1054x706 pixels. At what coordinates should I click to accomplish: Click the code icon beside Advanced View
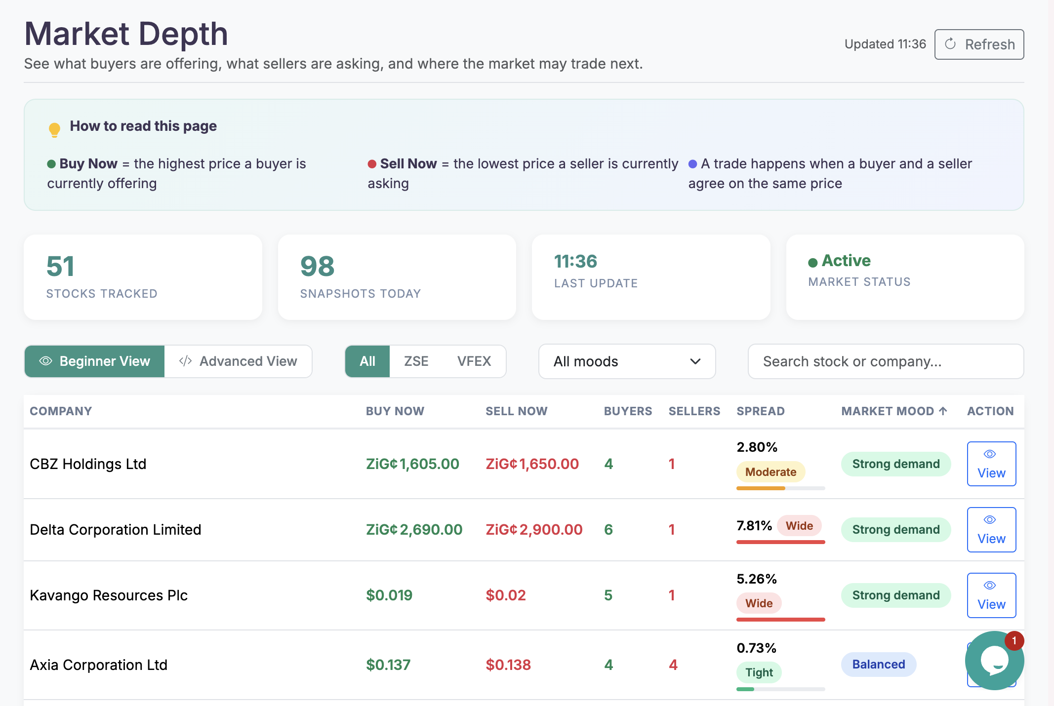tap(185, 361)
